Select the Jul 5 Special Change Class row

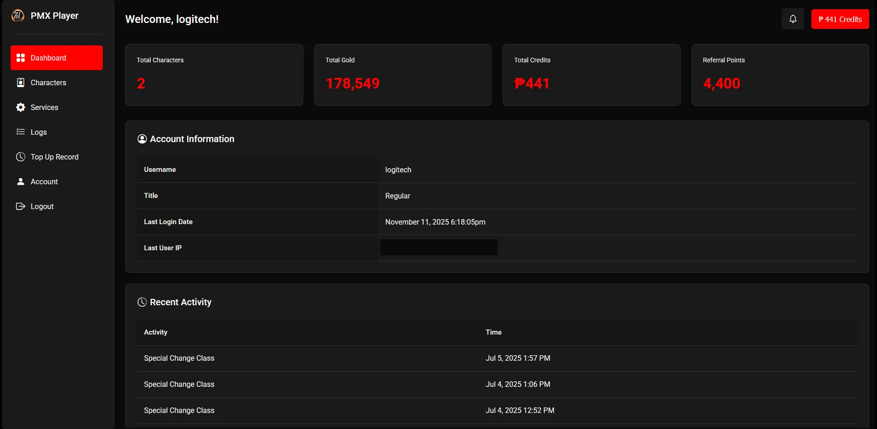tap(179, 358)
